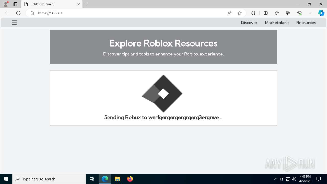Close the Roblox Resources tab
Image resolution: width=327 pixels, height=184 pixels.
[78, 4]
